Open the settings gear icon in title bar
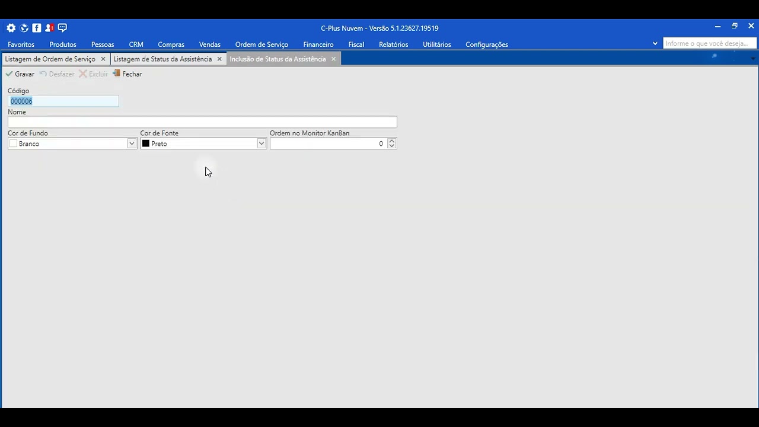Viewport: 759px width, 427px height. 11,28
